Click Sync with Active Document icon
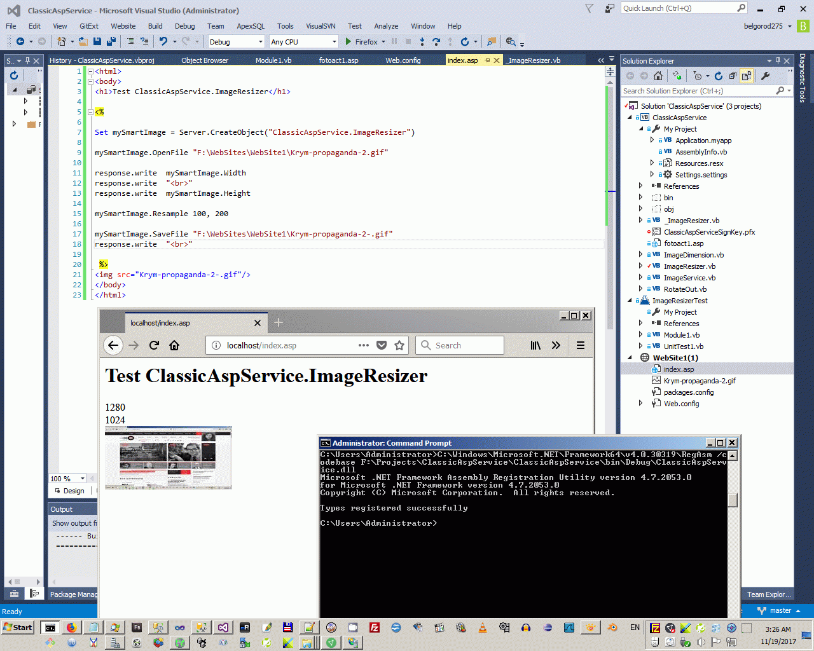 677,76
